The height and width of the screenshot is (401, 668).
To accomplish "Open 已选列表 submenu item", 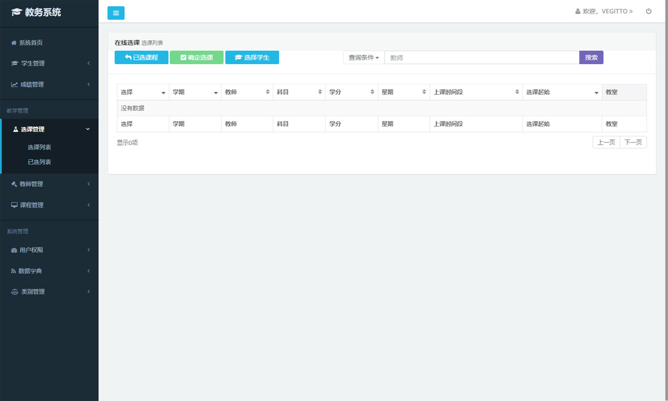I will coord(39,162).
